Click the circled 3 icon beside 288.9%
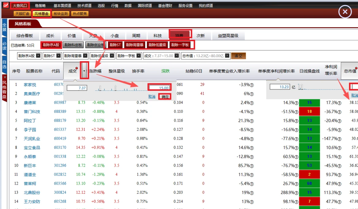Screen dimensions: 358x209 click(x=296, y=193)
